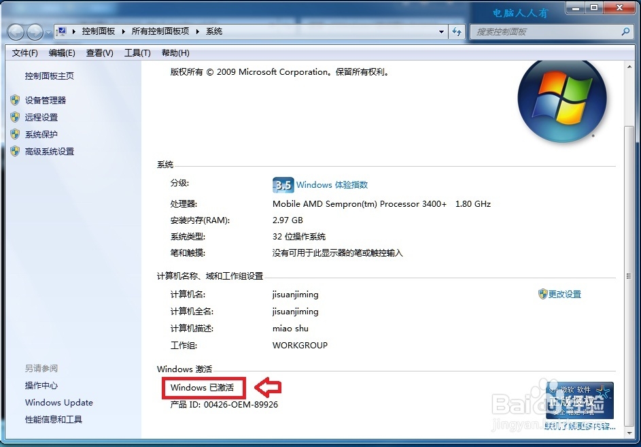This screenshot has height=447, width=641.
Task: Go back using the navigation arrow
Action: [15, 31]
